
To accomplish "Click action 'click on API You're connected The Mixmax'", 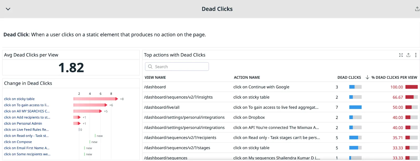I will click(276, 128).
